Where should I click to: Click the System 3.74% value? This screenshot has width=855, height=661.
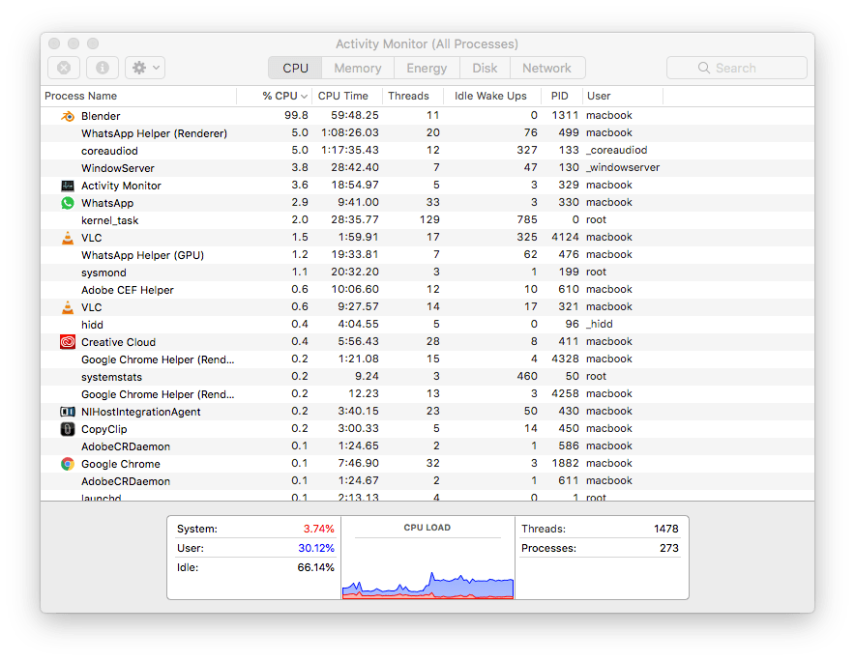point(318,530)
